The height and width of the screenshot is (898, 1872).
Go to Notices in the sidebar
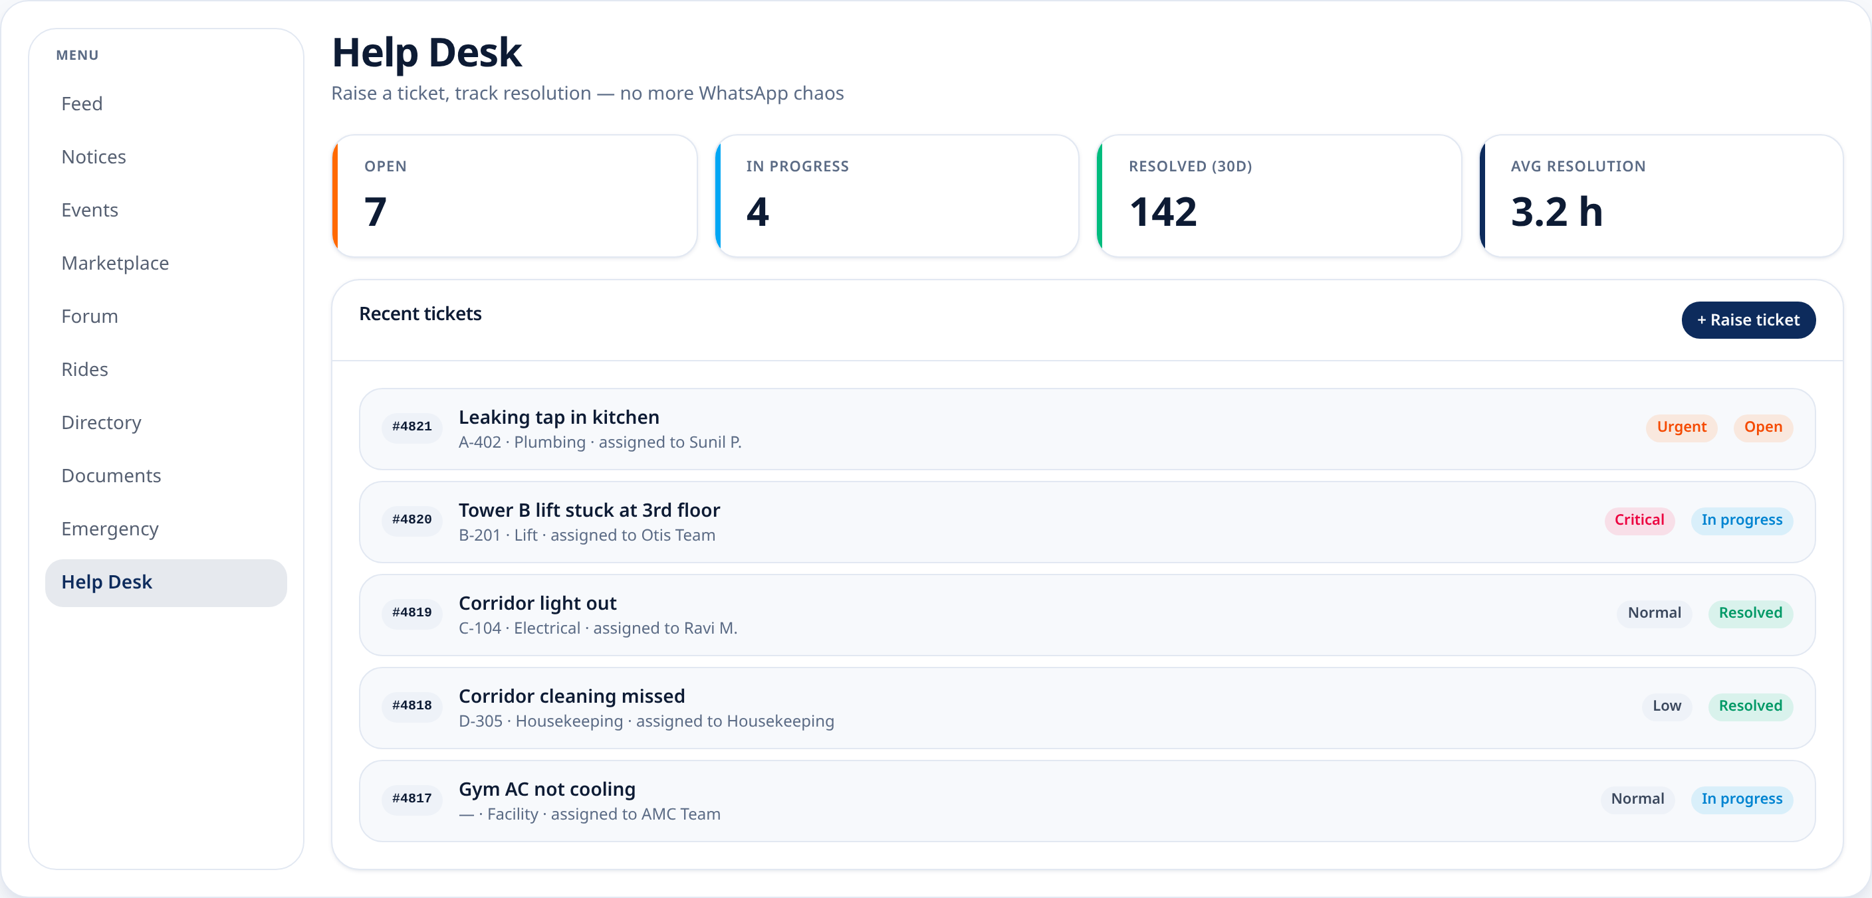coord(166,157)
